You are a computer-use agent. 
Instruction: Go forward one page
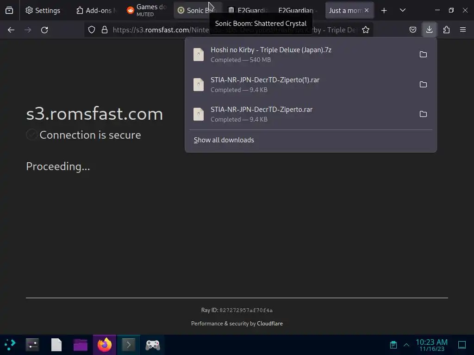pyautogui.click(x=28, y=30)
